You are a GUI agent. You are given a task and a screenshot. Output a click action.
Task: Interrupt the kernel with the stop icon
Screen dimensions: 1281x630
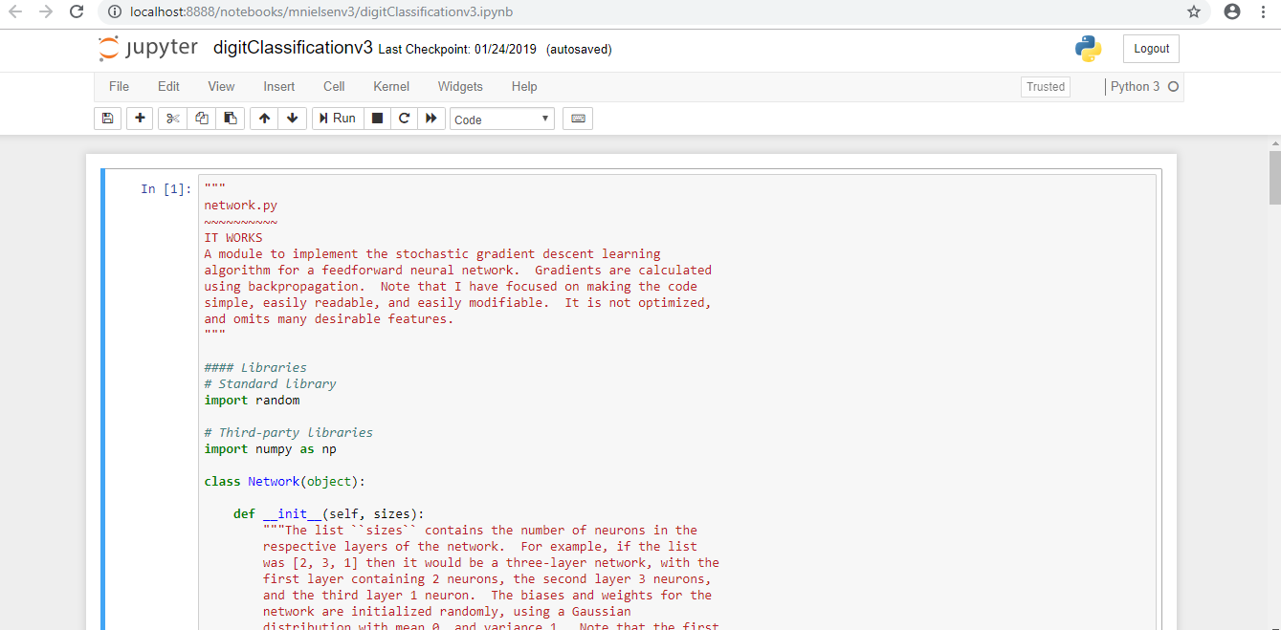click(376, 118)
